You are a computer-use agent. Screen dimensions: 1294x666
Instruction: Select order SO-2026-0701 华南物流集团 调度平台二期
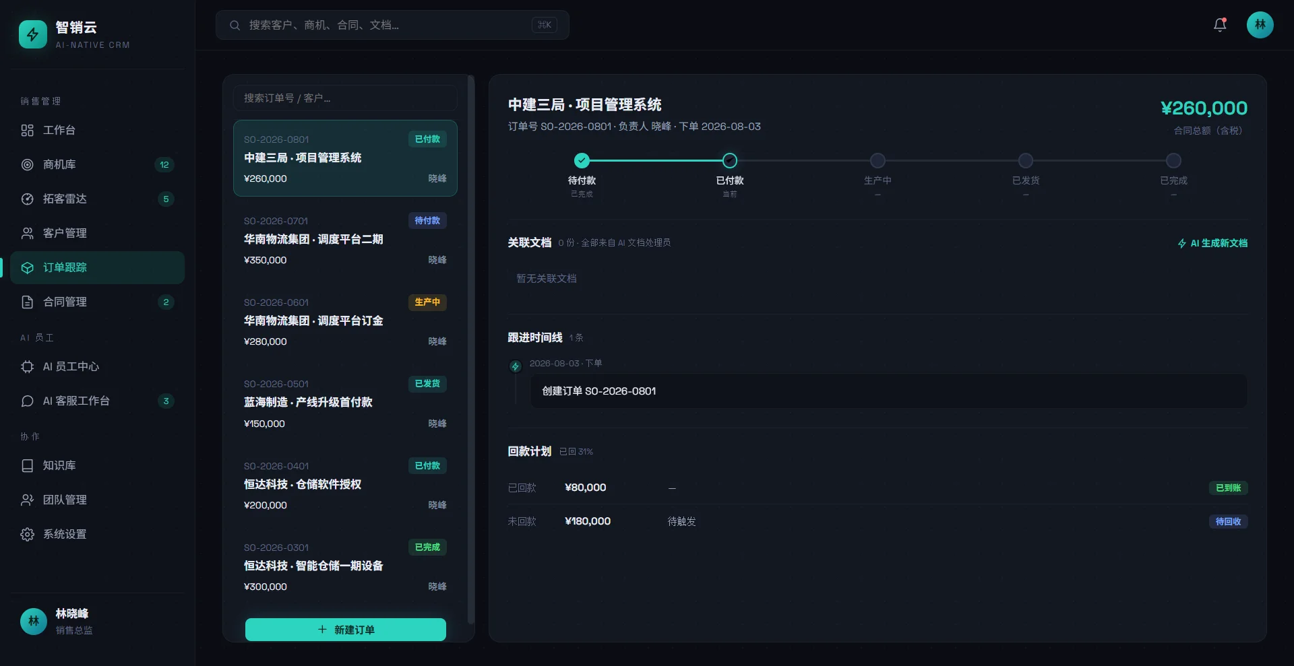click(x=345, y=240)
